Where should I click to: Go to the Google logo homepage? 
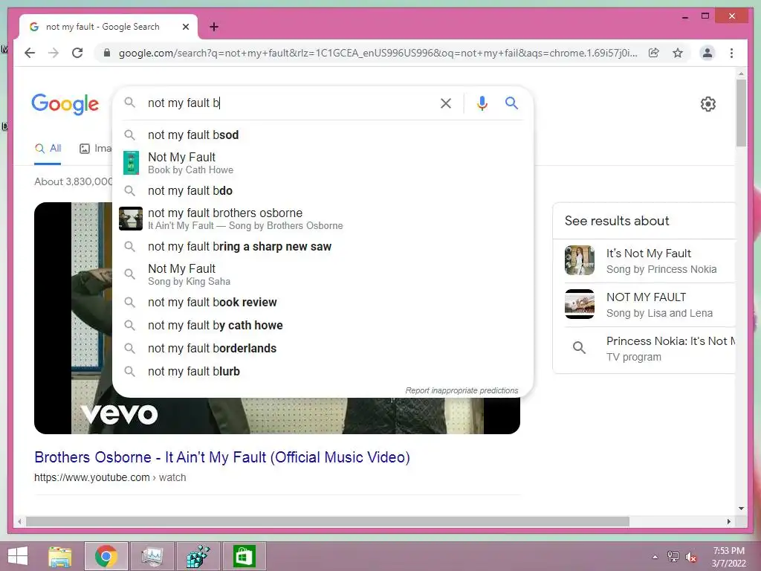point(65,103)
